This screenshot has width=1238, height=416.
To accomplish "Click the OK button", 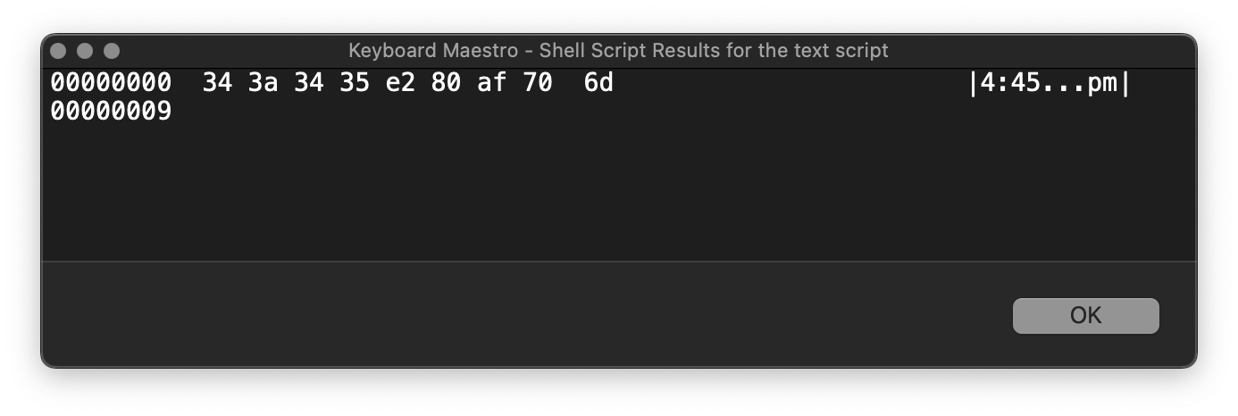I will (1085, 316).
